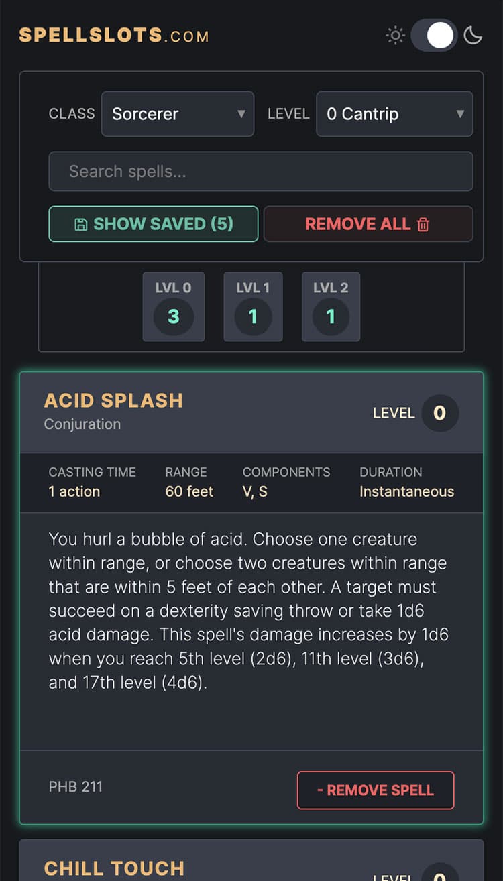Click the Acid Splash spell description text

[248, 611]
